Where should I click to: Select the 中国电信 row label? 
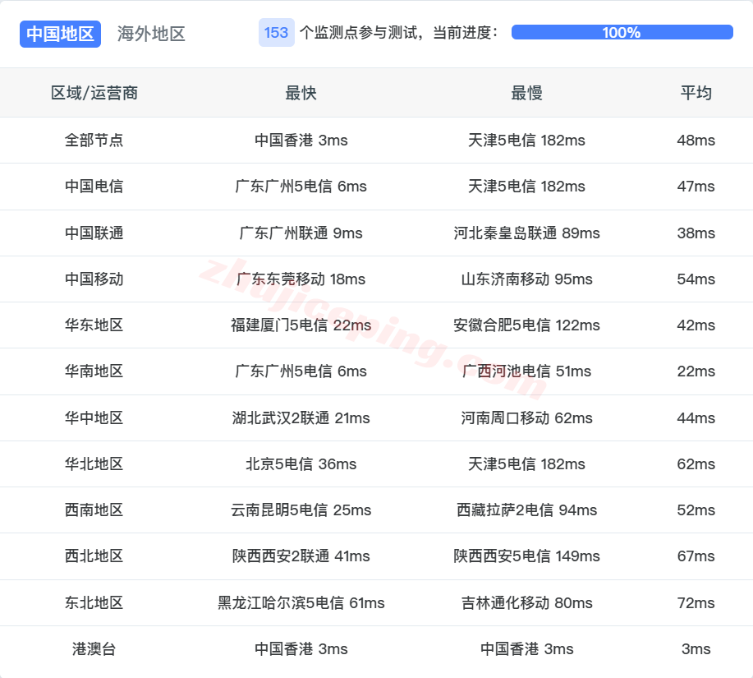coord(94,186)
